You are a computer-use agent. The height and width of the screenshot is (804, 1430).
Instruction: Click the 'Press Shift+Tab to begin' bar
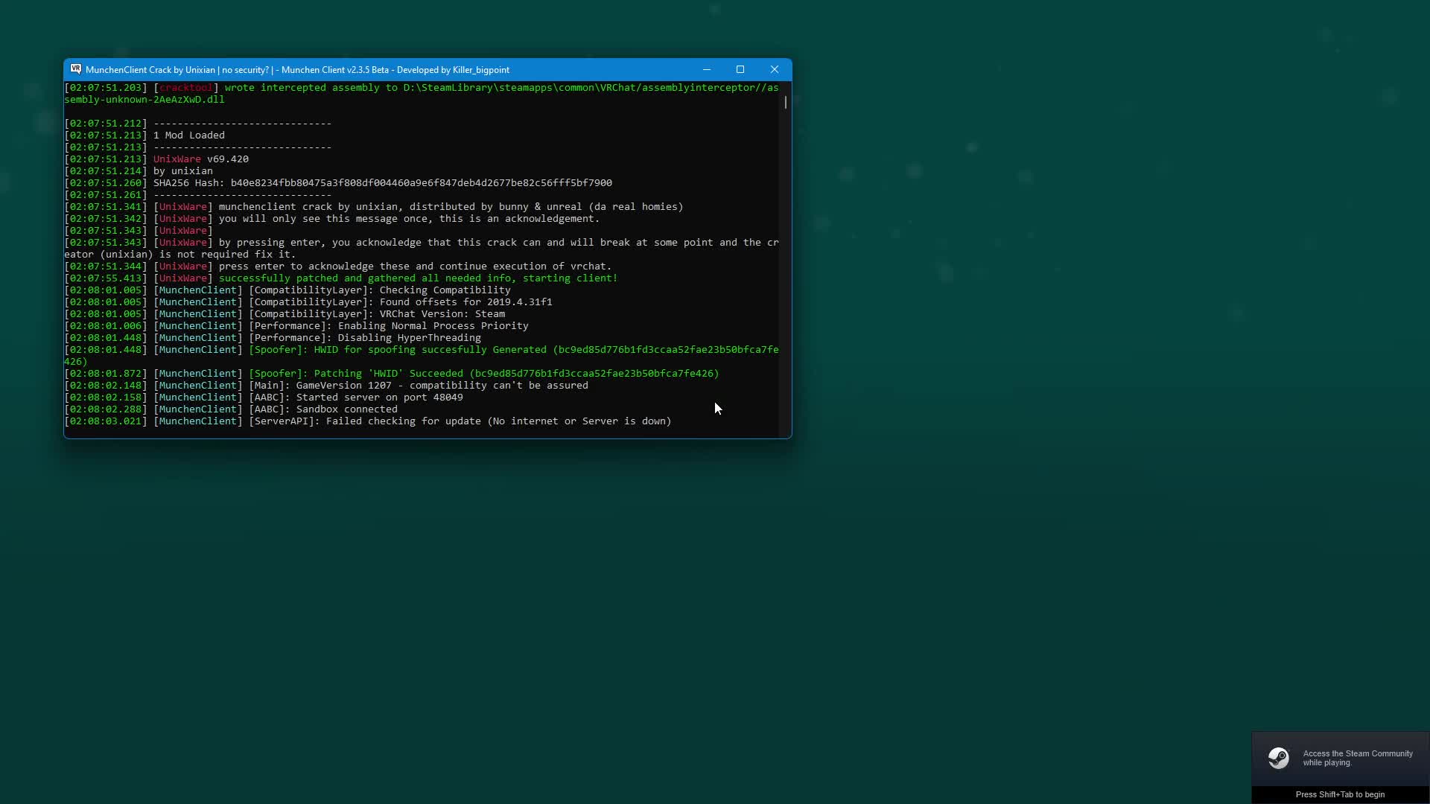coord(1340,794)
